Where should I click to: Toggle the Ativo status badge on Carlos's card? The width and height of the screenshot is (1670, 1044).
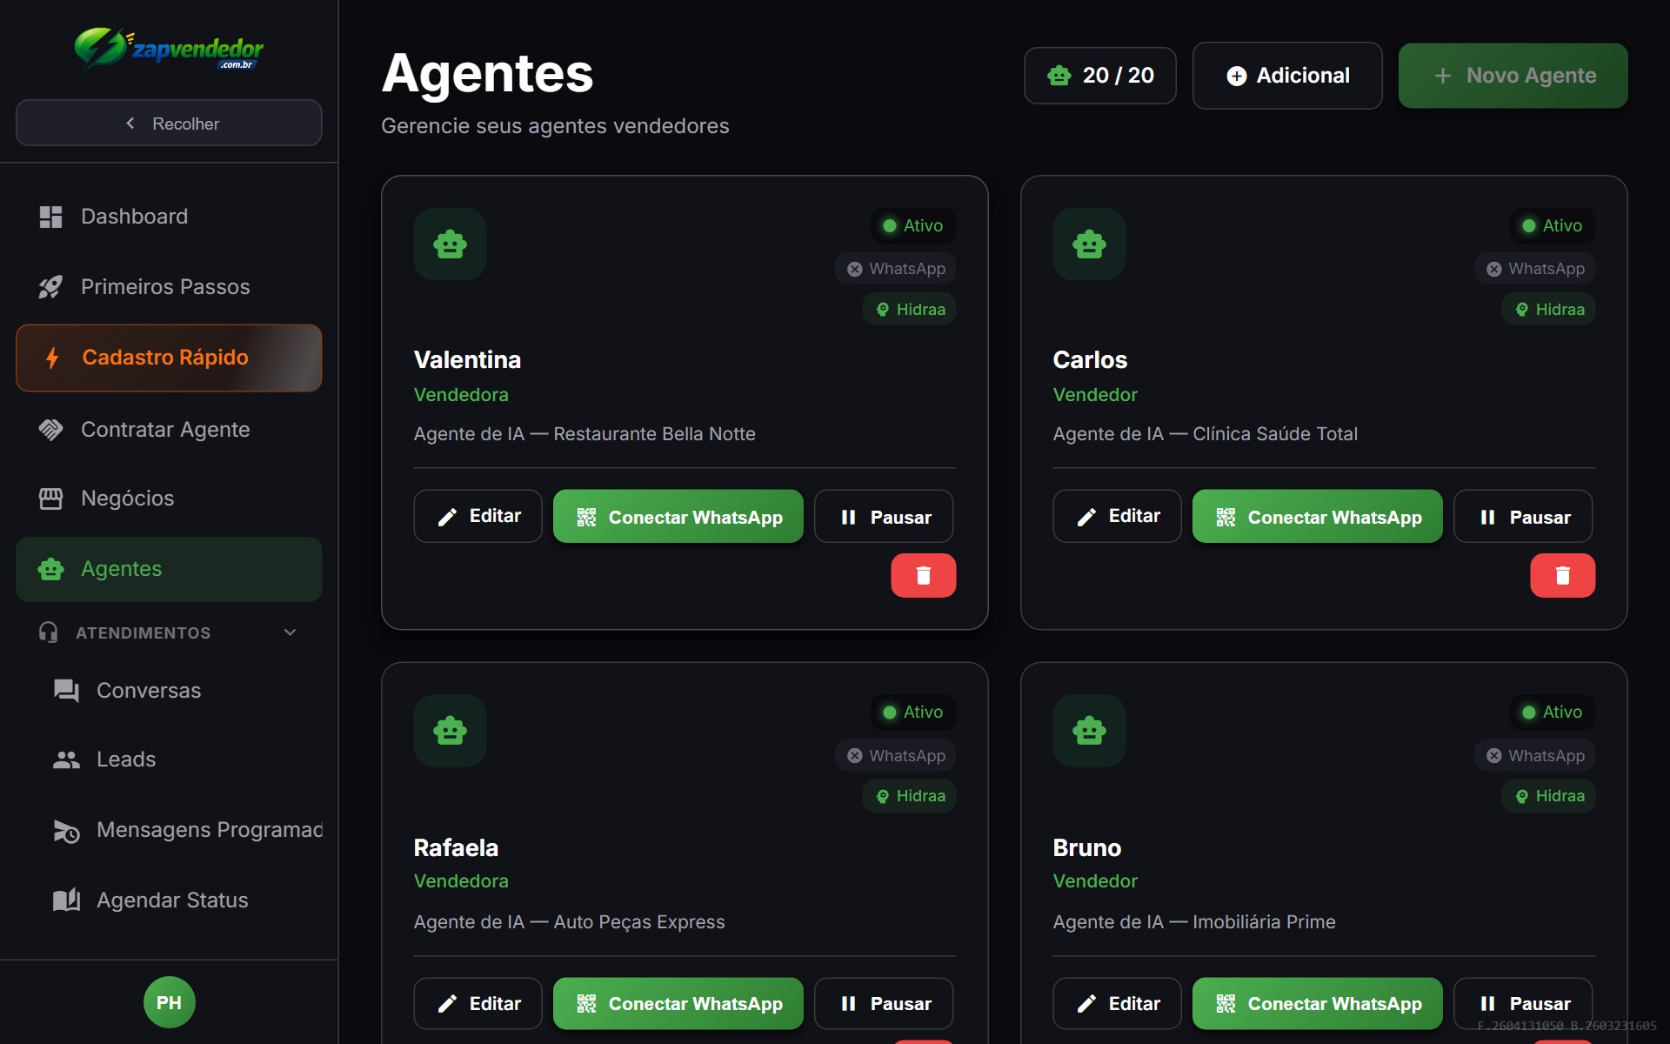[1551, 225]
